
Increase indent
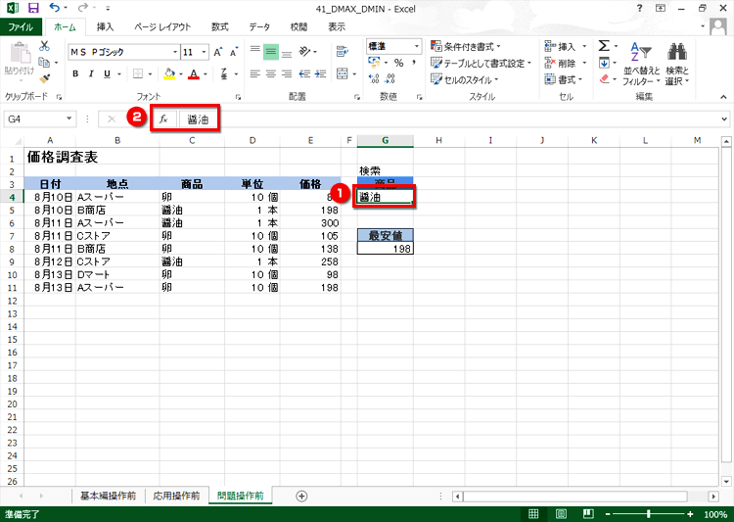(321, 74)
